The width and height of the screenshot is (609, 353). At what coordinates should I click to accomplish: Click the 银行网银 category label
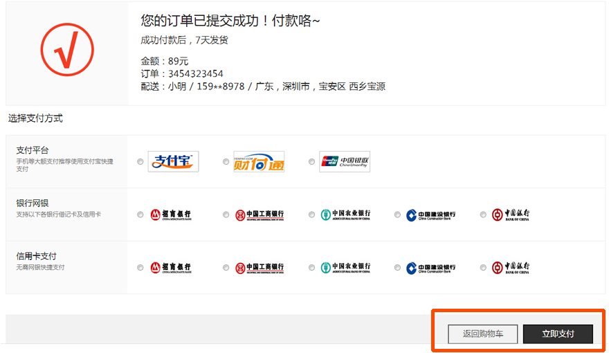[x=33, y=203]
